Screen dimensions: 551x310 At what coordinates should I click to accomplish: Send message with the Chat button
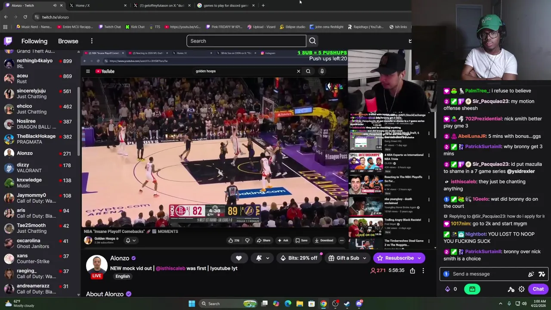pos(538,289)
